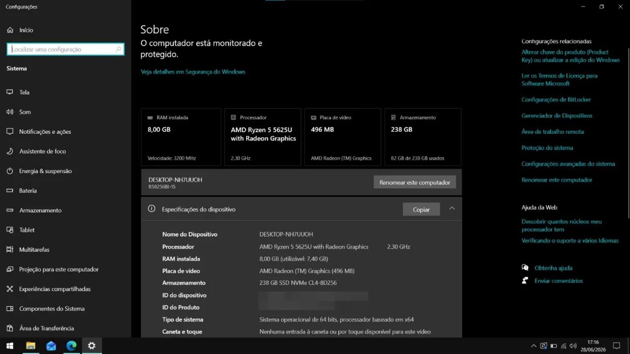Select the RAM instalada card
The width and height of the screenshot is (630, 354).
coord(181,137)
